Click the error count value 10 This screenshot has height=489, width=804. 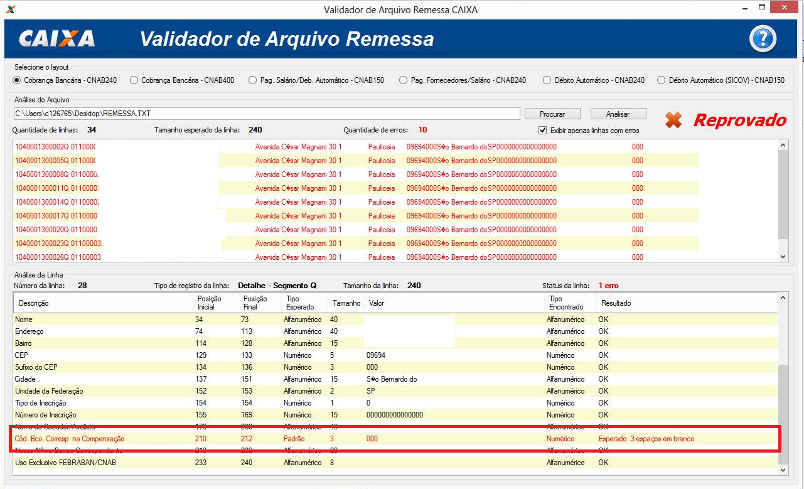coord(422,130)
